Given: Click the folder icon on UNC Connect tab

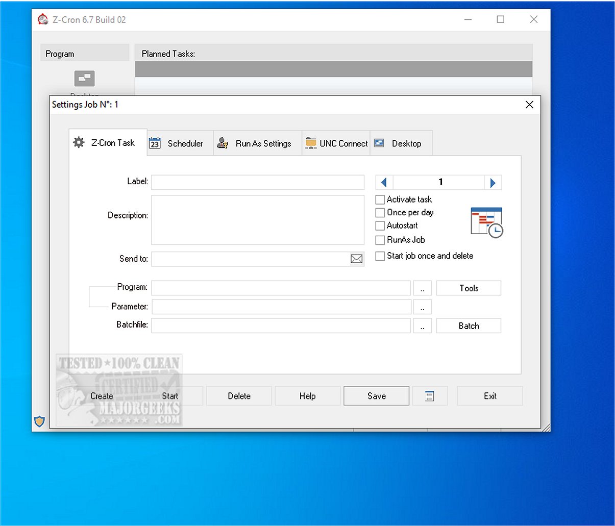Looking at the screenshot, I should point(311,143).
